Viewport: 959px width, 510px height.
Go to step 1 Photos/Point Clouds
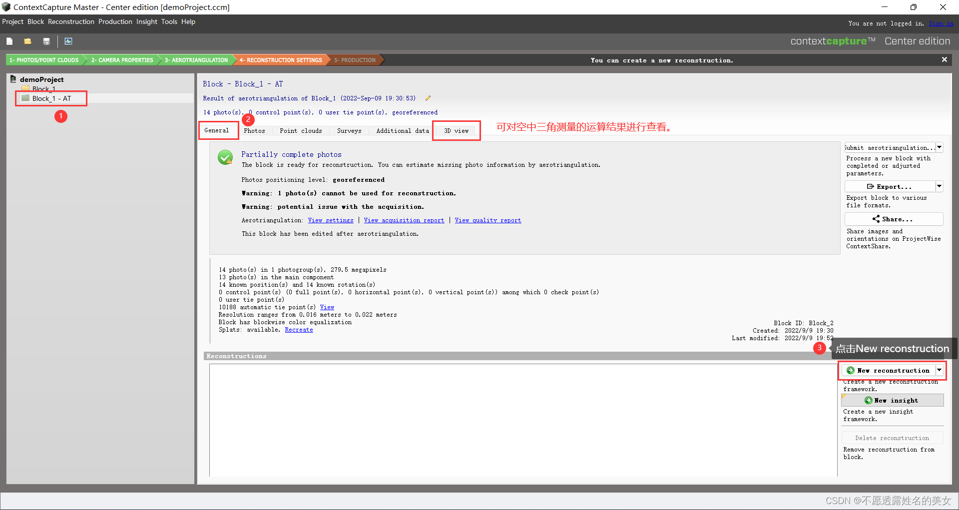point(44,60)
